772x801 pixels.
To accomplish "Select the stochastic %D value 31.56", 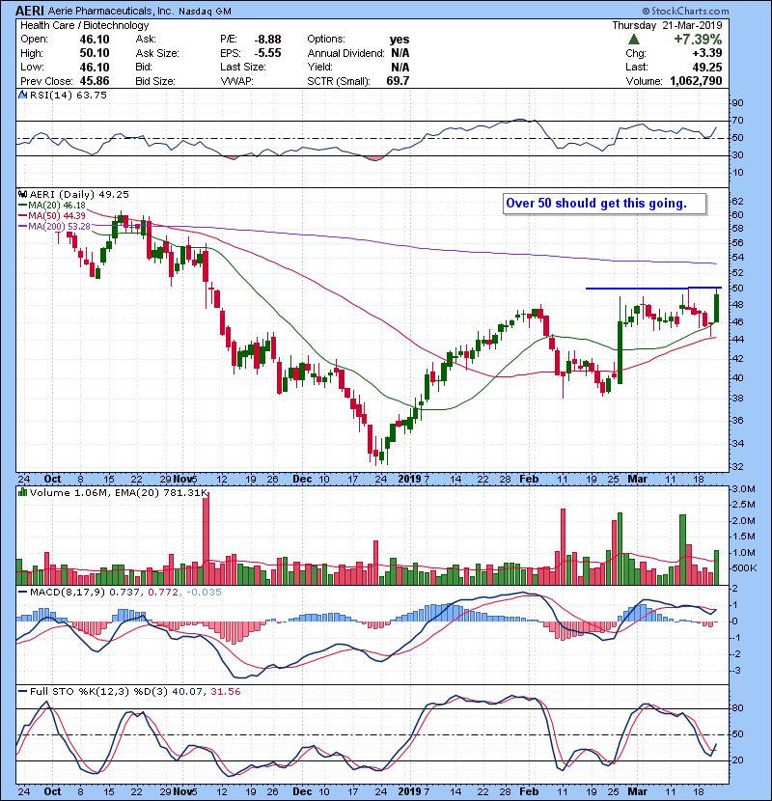I will (x=225, y=692).
